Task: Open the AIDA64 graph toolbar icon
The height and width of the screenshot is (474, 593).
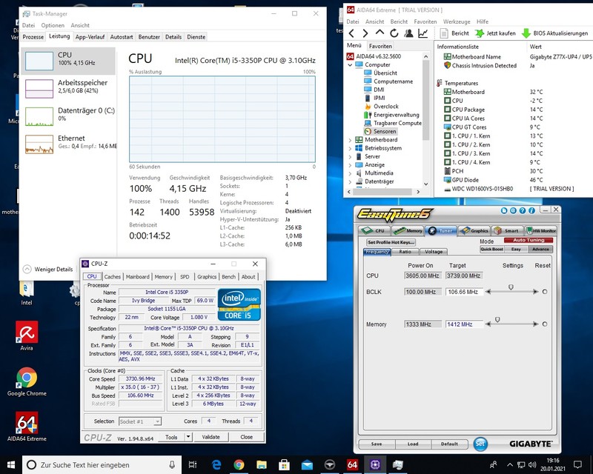Action: tap(423, 33)
